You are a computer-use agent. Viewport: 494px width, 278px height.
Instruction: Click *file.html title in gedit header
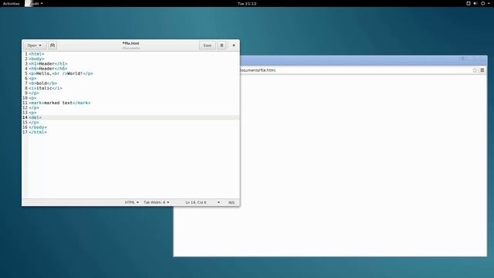point(130,43)
